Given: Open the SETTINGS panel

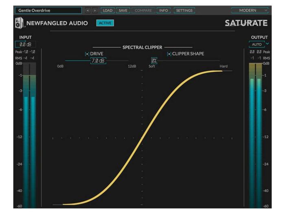Looking at the screenshot, I should click(x=184, y=11).
